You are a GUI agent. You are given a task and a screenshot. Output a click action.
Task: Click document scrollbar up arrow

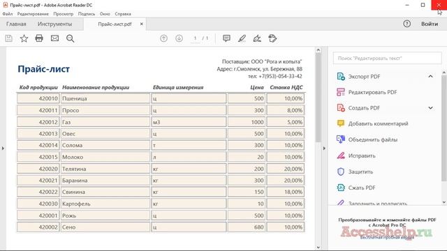(x=318, y=50)
